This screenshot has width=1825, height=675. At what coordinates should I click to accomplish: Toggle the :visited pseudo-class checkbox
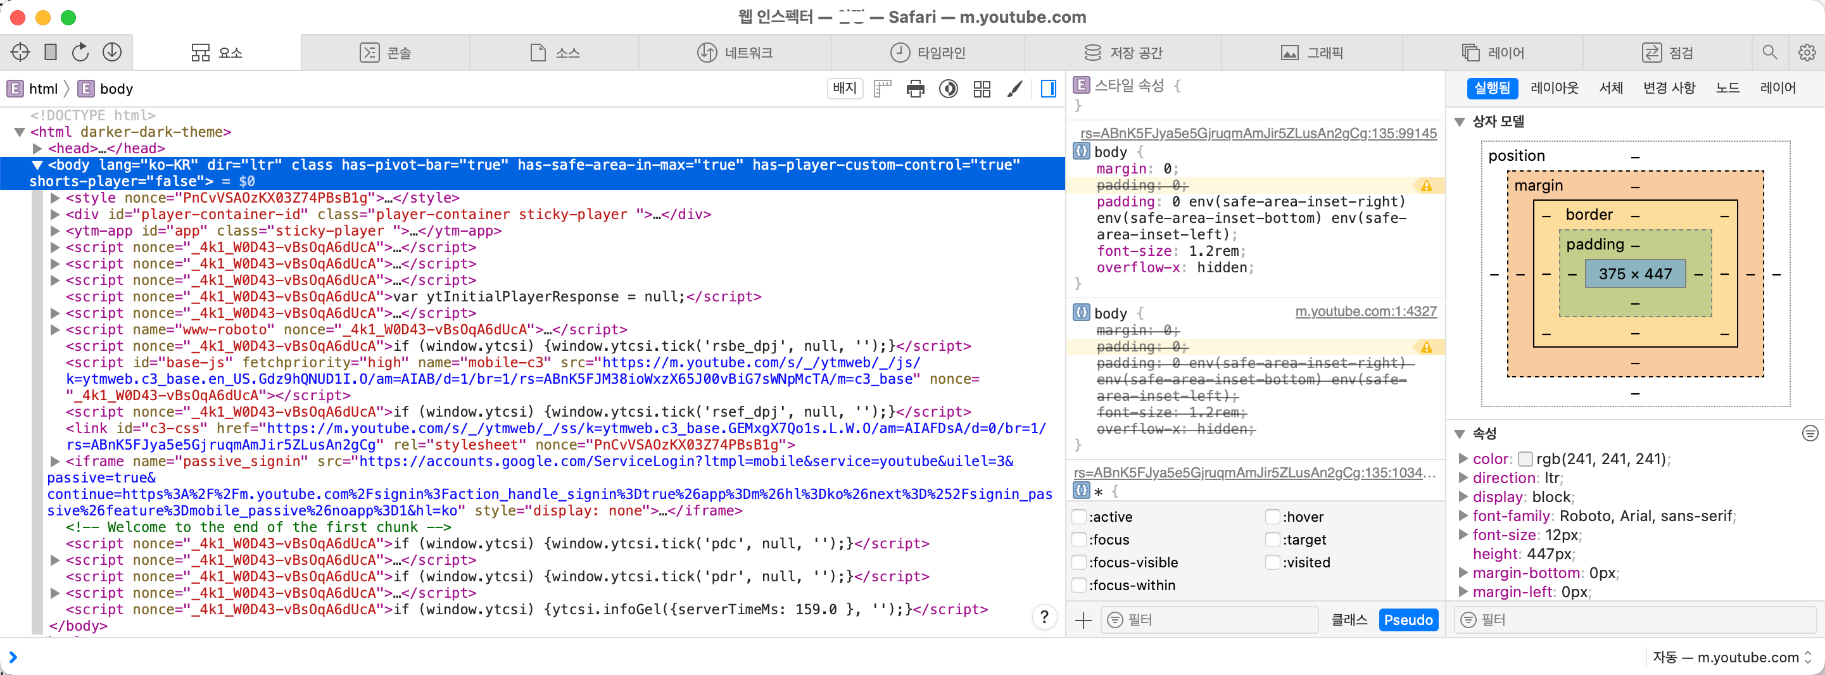coord(1273,562)
